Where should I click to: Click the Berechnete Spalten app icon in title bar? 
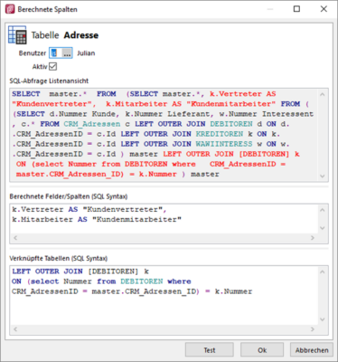coord(10,9)
